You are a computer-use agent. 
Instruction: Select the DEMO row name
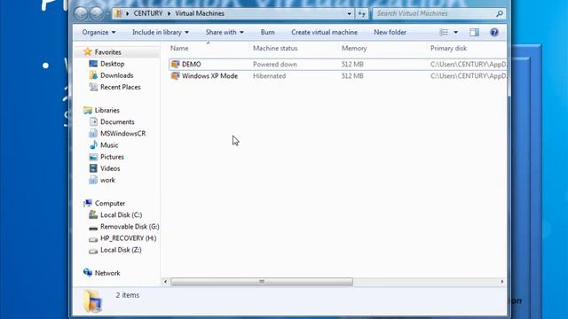point(192,65)
